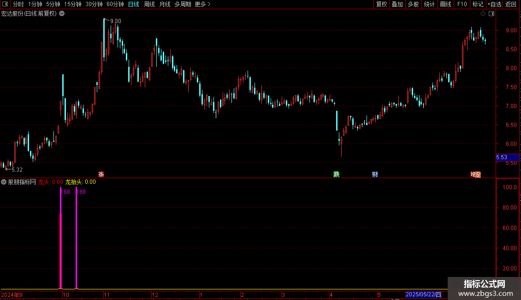521x300 pixels.
Task: Click the diamond icon above the chart
Action: click(x=483, y=14)
